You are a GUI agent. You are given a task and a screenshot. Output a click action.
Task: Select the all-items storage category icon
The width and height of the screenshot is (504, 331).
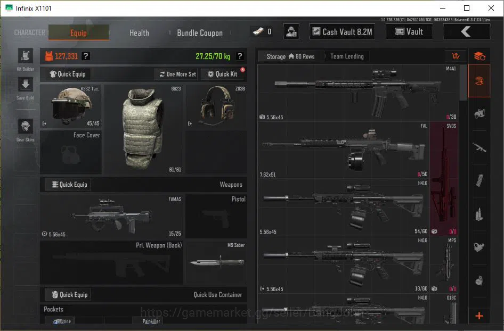click(479, 81)
